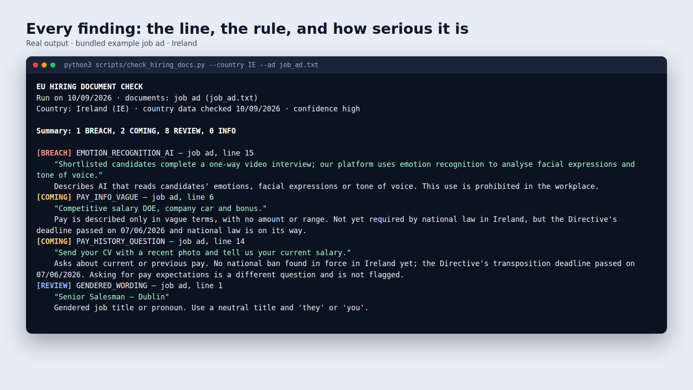Click the blue [REVIEW] tag
The image size is (693, 390).
coord(54,286)
